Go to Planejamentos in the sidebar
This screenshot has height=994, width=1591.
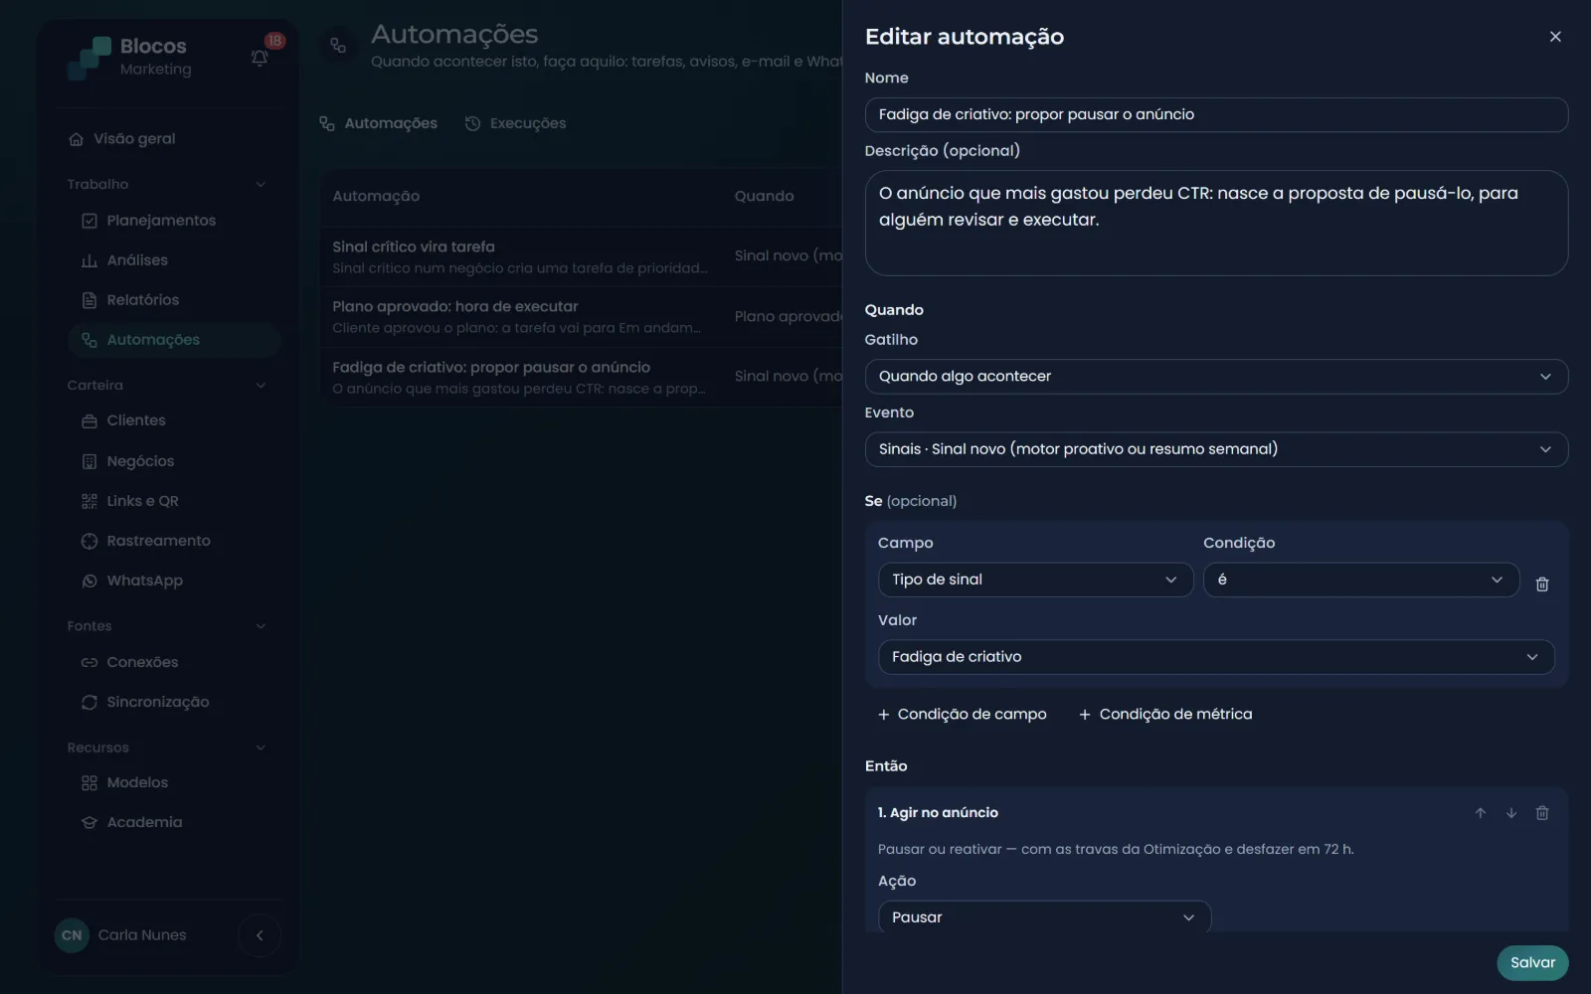click(x=175, y=221)
